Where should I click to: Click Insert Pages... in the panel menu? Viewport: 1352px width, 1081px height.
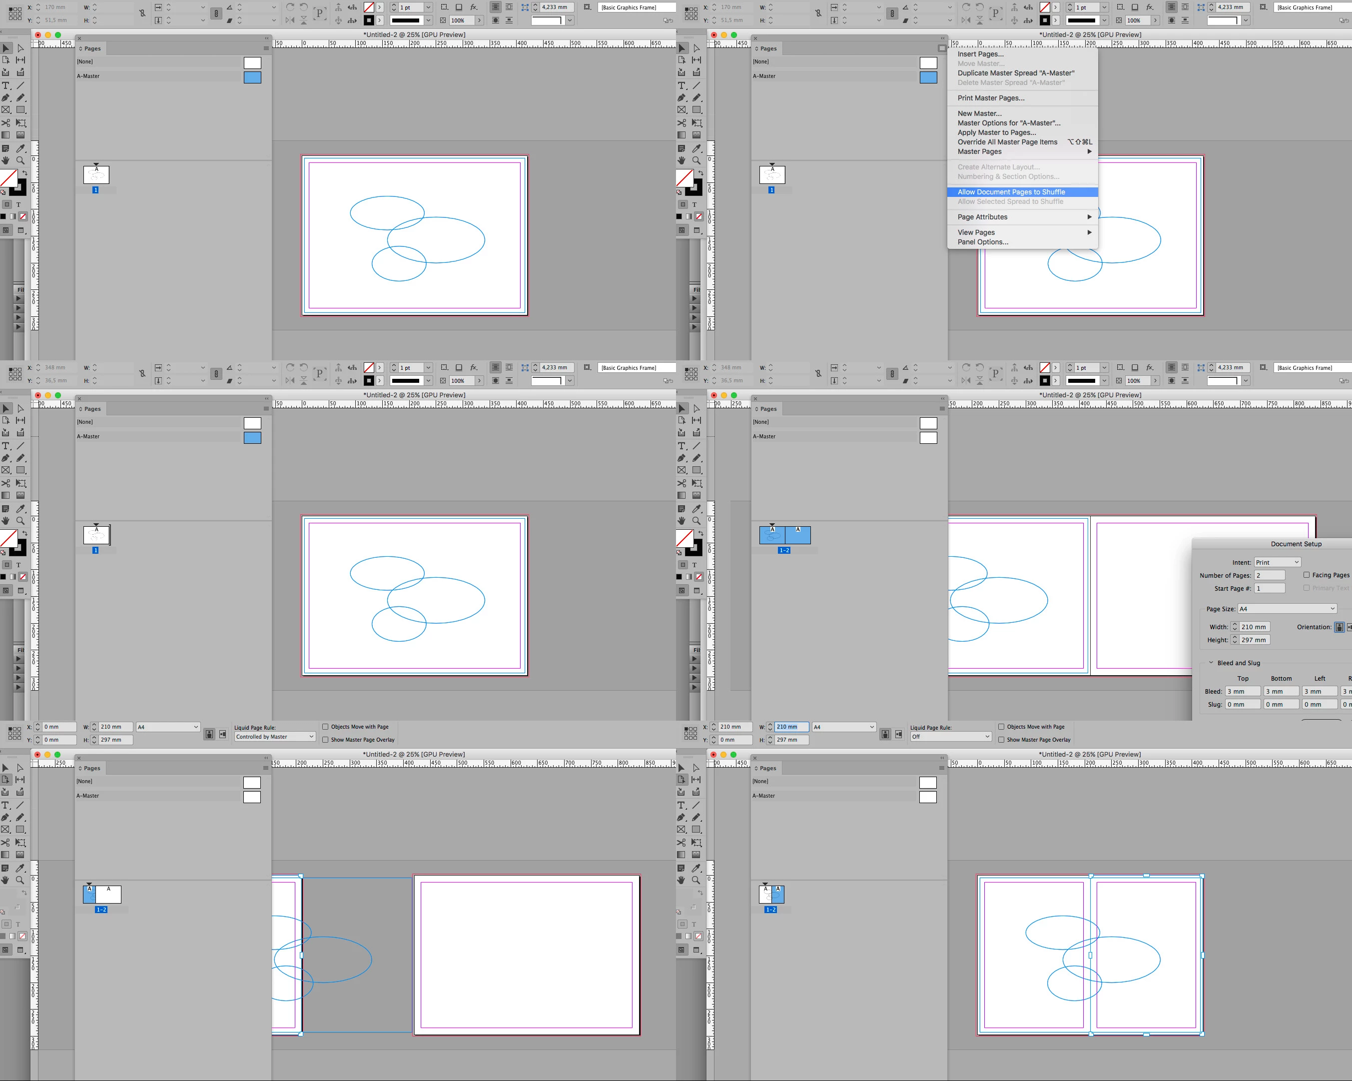point(980,54)
